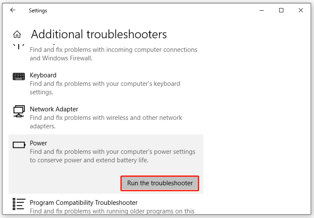
Task: Click the Power battery icon
Action: coord(19,145)
